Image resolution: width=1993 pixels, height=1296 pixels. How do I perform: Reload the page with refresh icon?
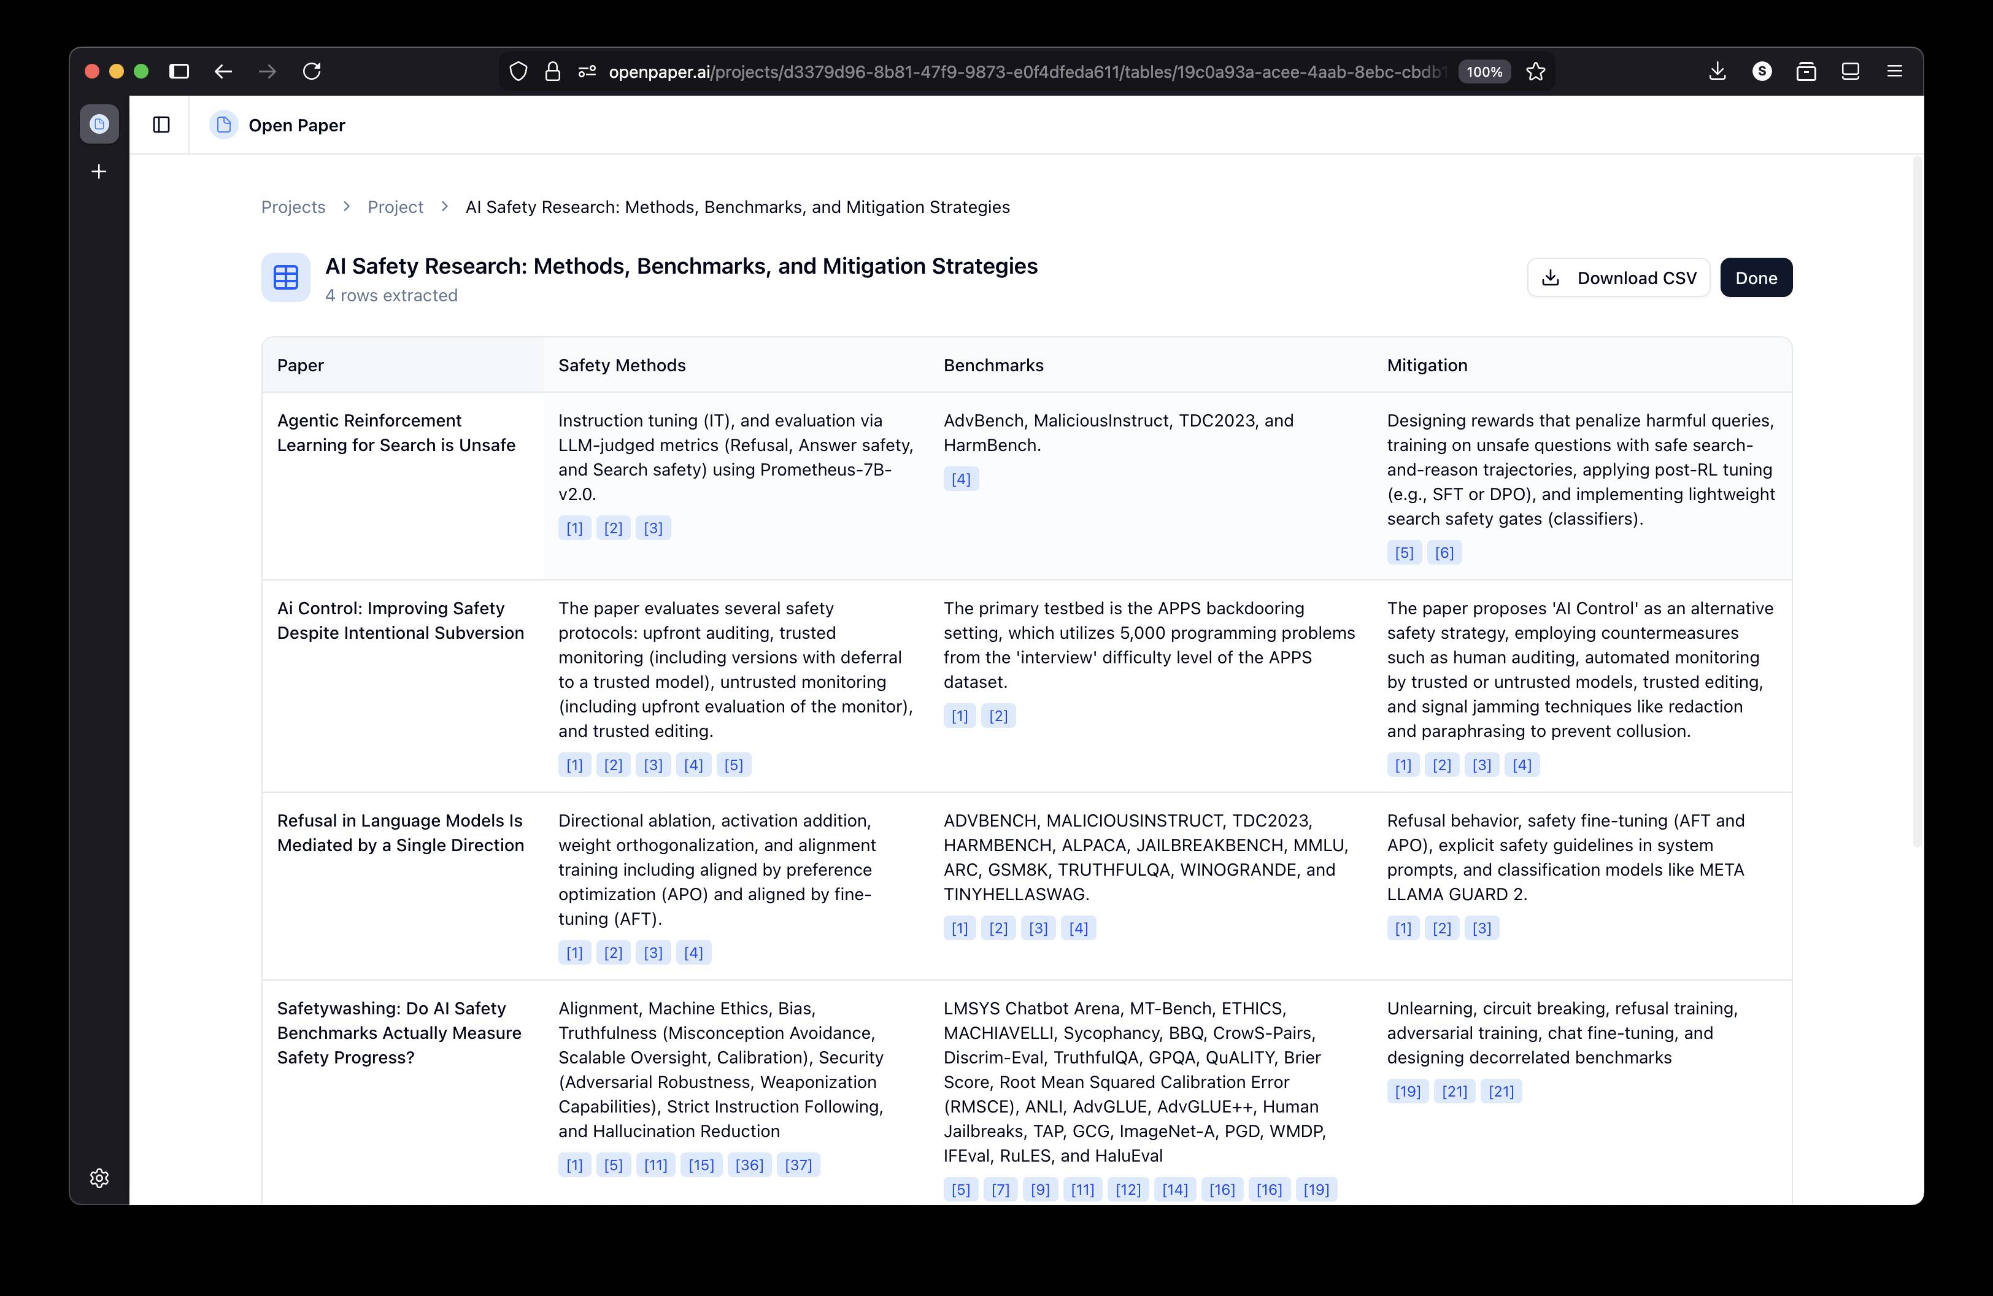pyautogui.click(x=312, y=72)
